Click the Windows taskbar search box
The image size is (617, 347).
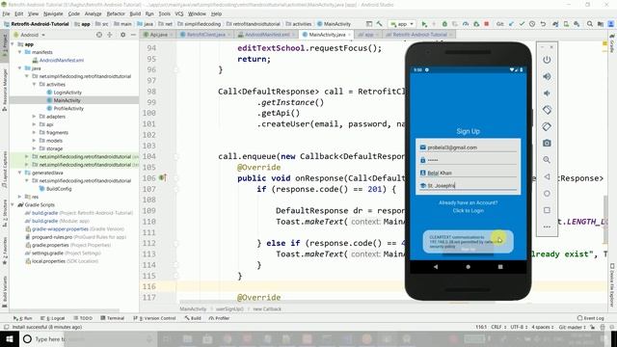pyautogui.click(x=89, y=338)
